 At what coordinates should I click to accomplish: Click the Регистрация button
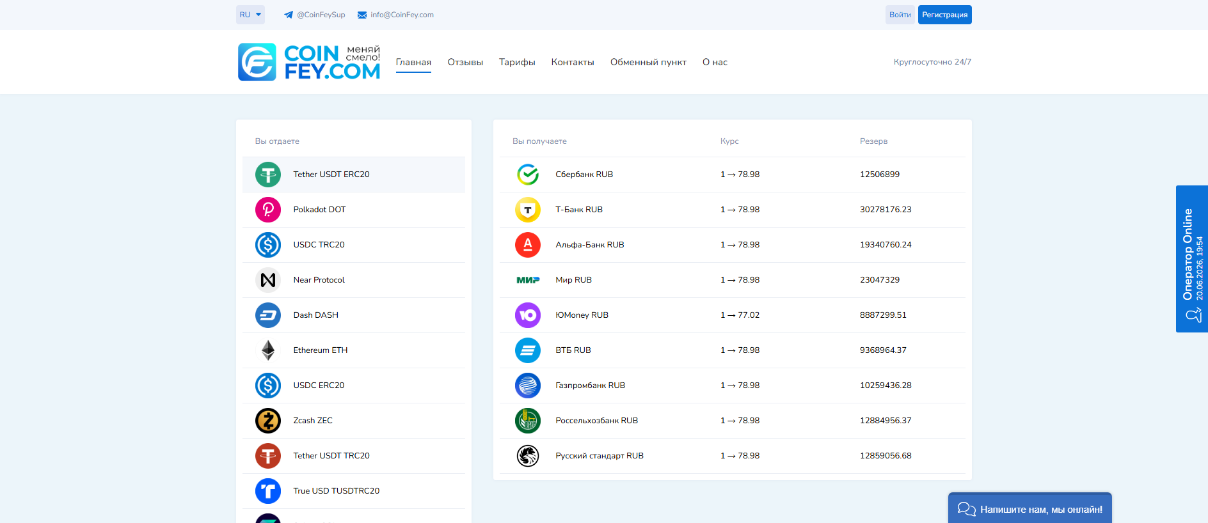[944, 15]
